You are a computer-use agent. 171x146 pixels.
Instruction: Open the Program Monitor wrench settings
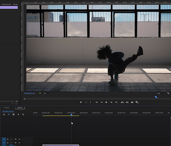click(168, 93)
